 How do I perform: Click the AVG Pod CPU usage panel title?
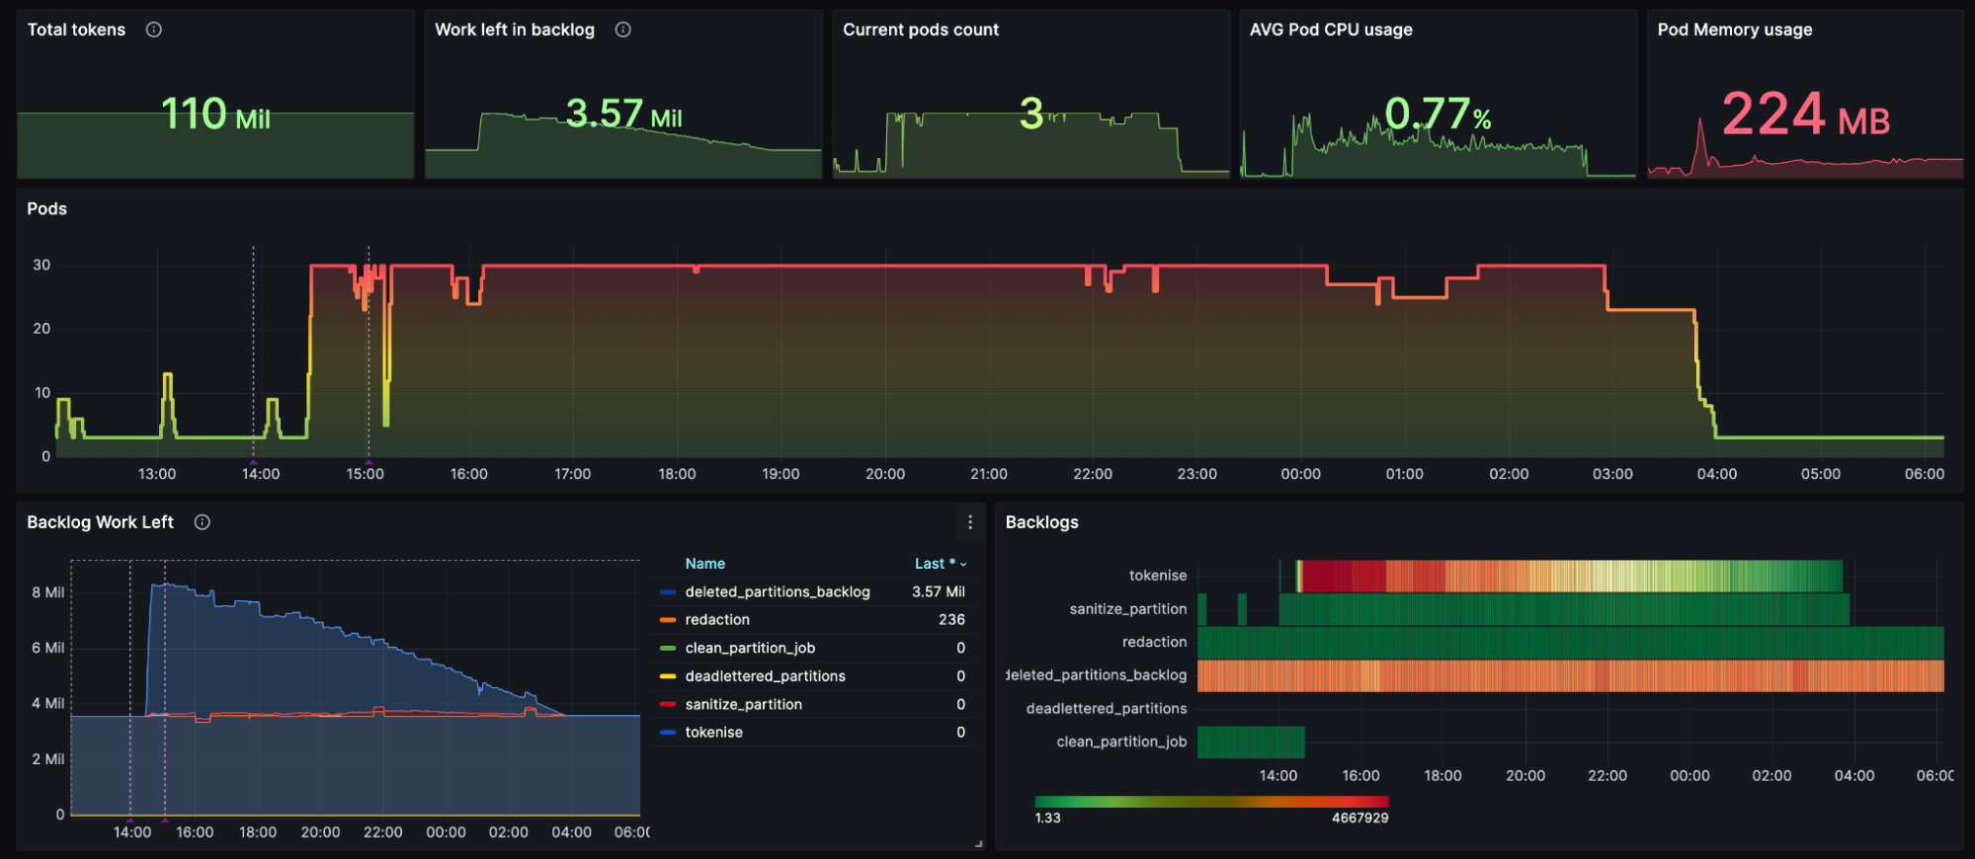pos(1330,30)
